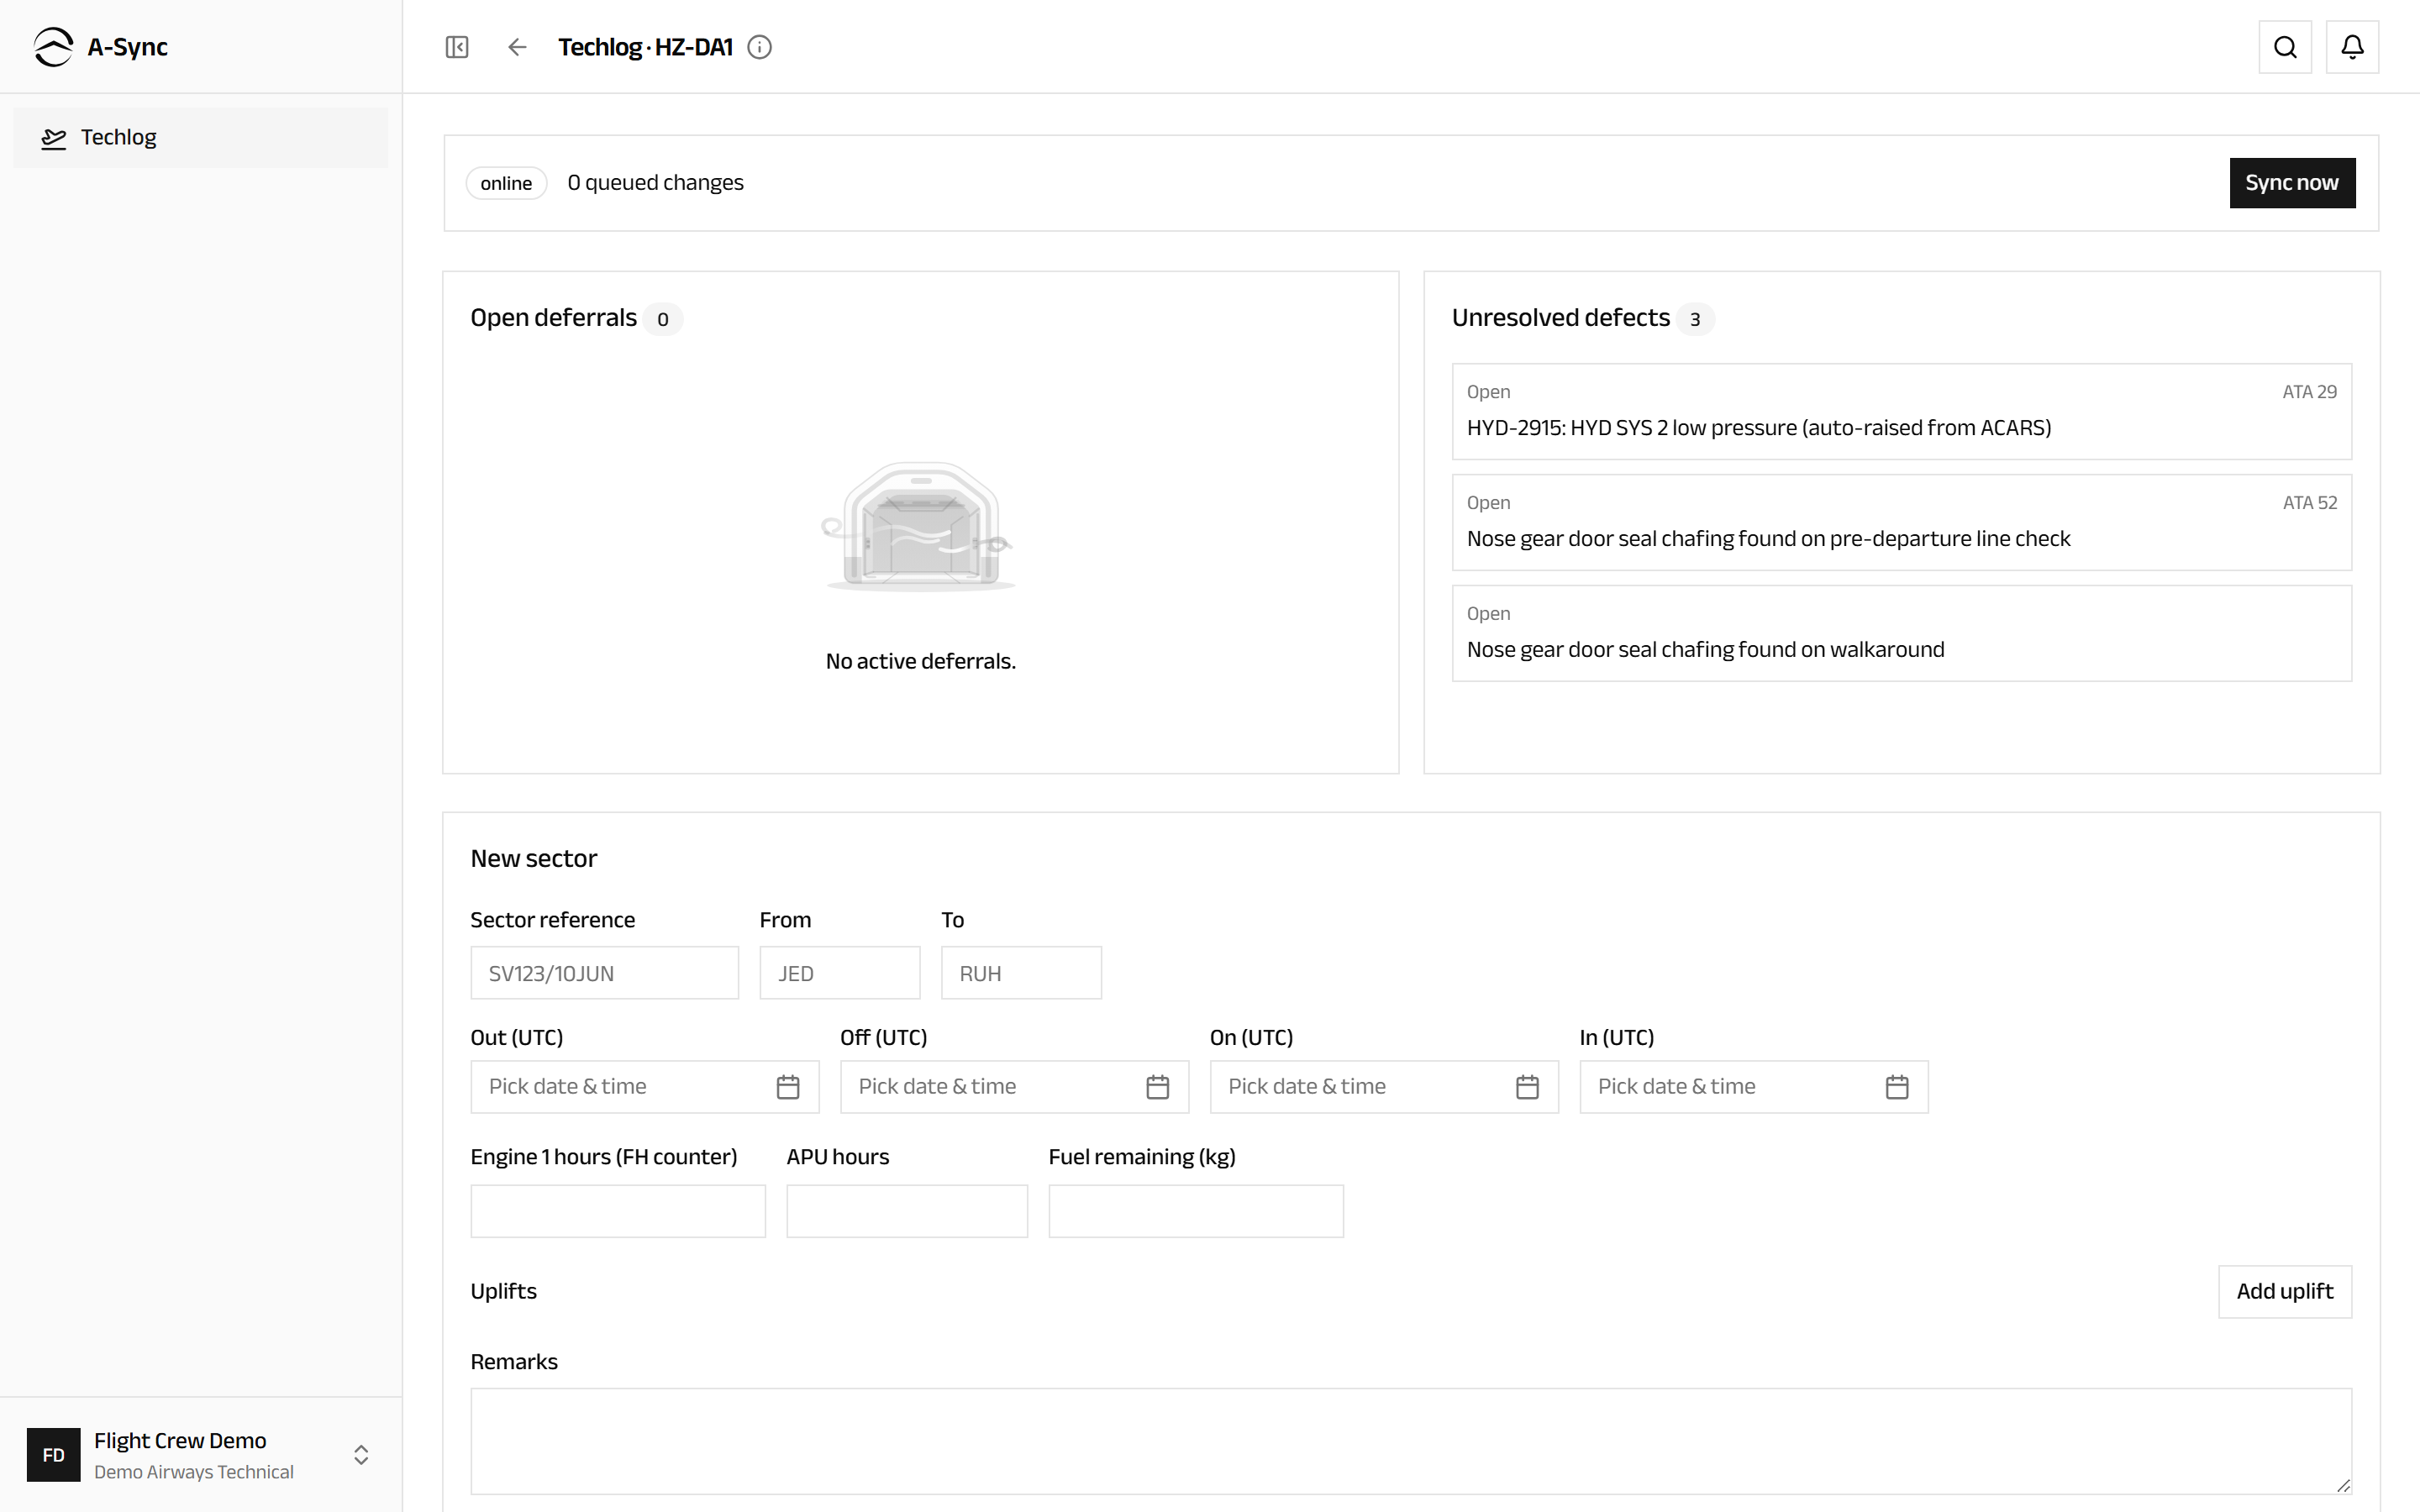Click the ATA 52 label
The height and width of the screenshot is (1512, 2420).
2309,503
